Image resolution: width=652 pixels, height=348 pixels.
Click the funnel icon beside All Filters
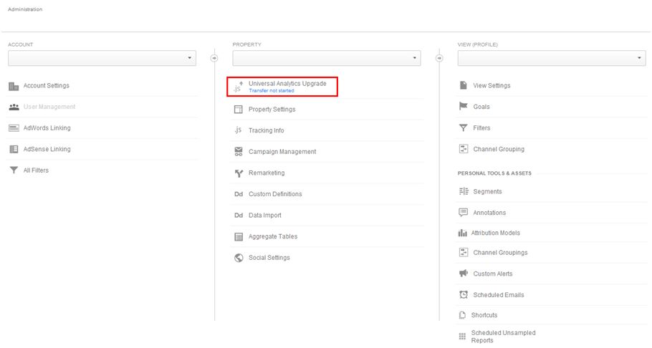click(x=14, y=170)
